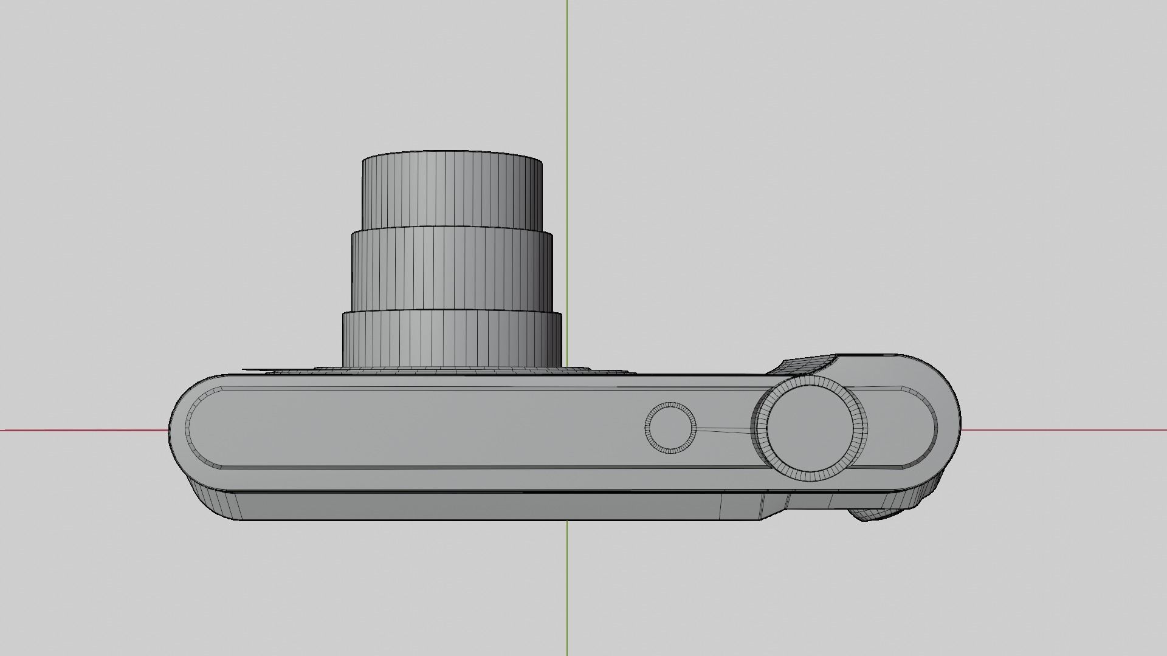Select the line connecting button and dial
The image size is (1167, 656).
[x=723, y=431]
